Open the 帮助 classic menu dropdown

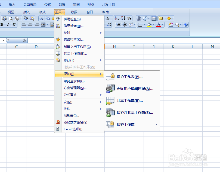click(x=107, y=12)
